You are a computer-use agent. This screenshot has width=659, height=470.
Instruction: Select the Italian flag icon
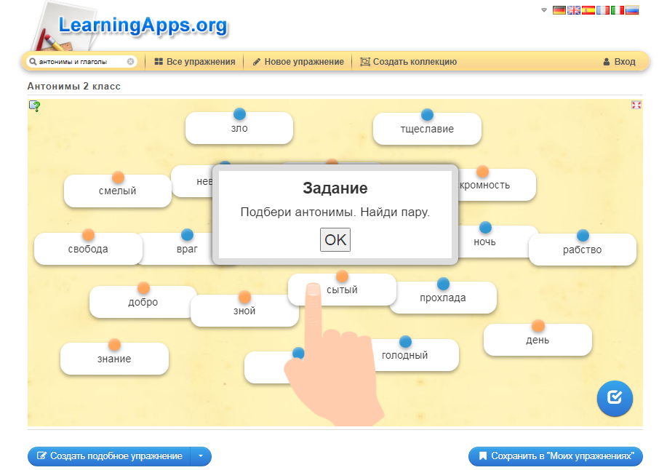(x=618, y=10)
